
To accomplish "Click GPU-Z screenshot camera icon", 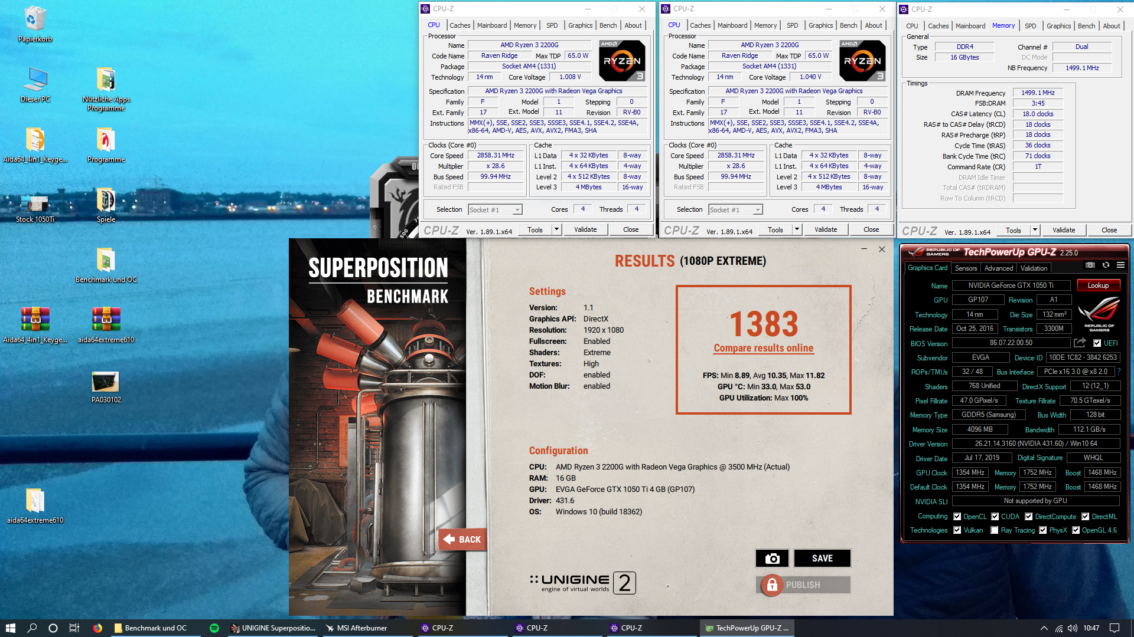I will pos(1090,265).
